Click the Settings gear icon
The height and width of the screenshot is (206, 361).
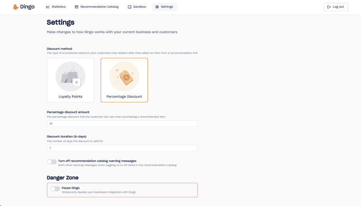[x=157, y=7]
